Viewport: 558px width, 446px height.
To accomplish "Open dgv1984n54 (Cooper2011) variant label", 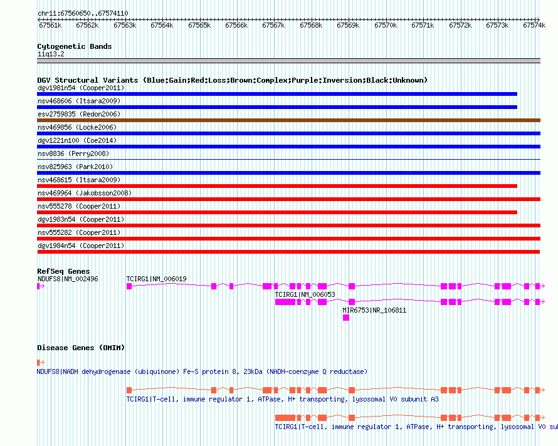I will point(81,246).
